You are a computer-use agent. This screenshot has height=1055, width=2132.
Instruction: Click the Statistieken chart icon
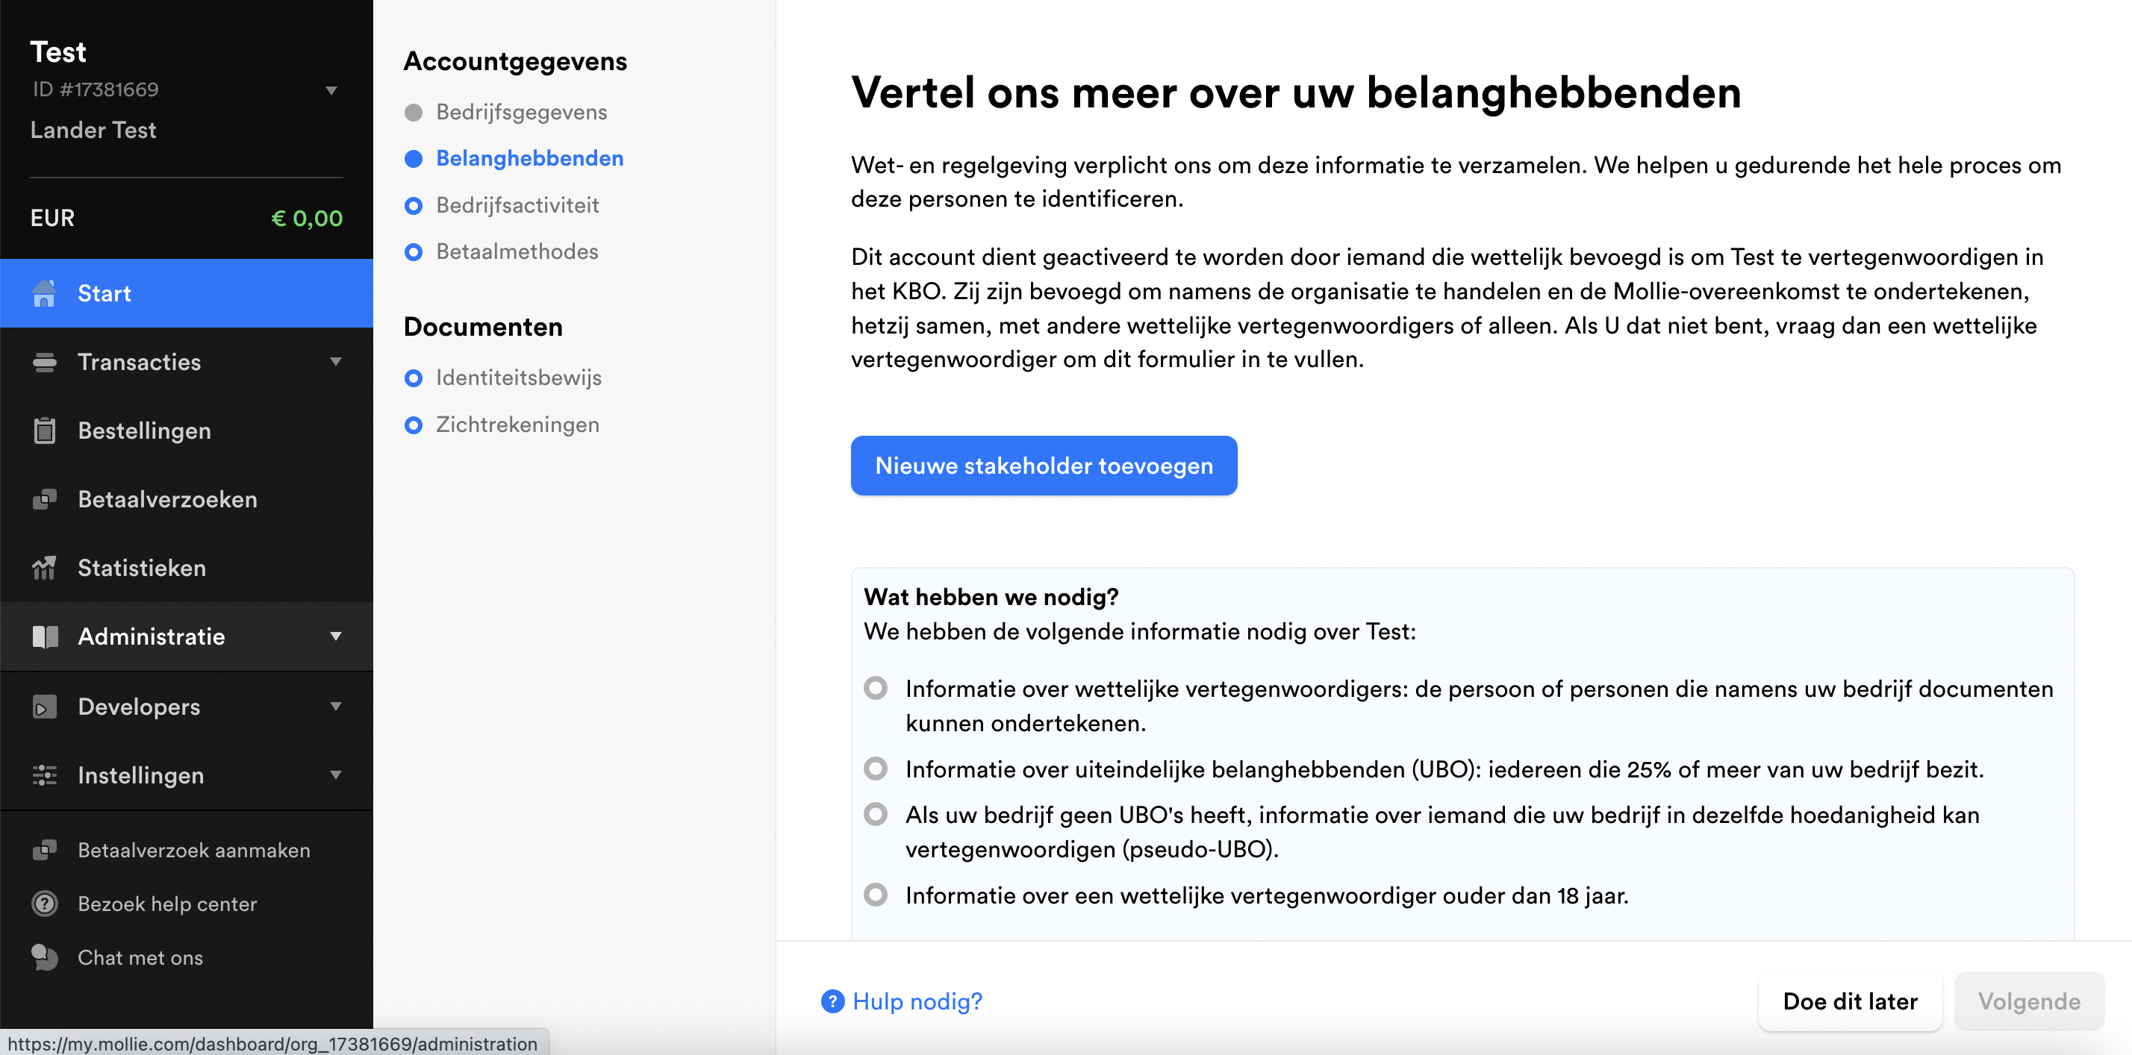pos(45,568)
